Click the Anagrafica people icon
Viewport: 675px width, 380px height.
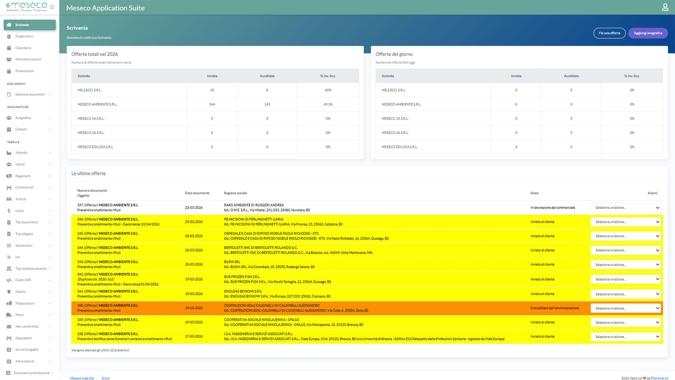[9, 118]
